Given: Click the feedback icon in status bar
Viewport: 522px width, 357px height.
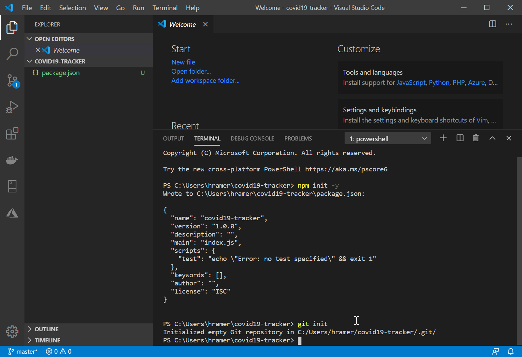Looking at the screenshot, I should pyautogui.click(x=495, y=352).
